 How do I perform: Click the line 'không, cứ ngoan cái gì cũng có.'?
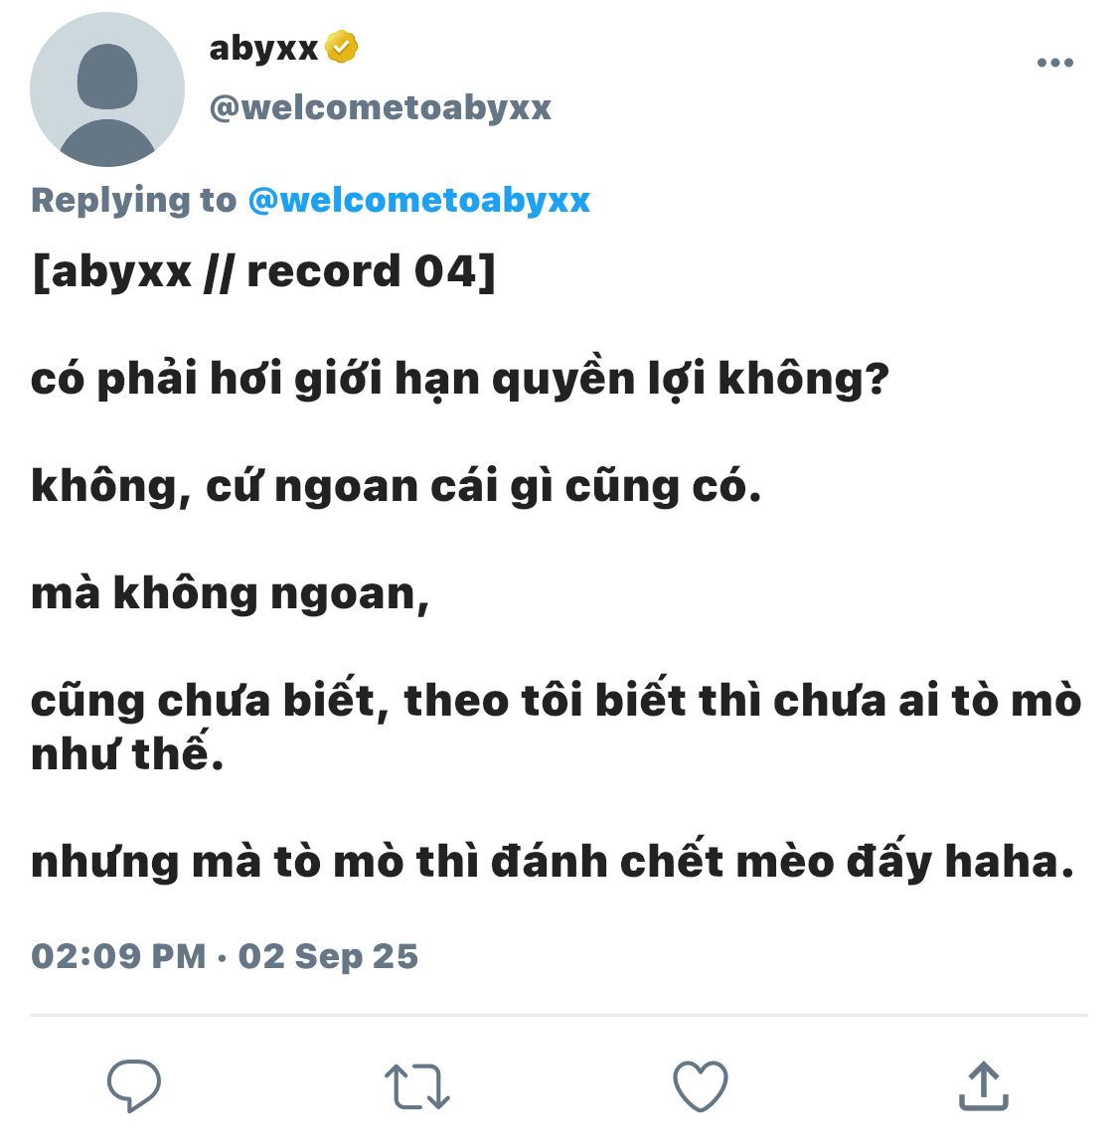pyautogui.click(x=397, y=486)
